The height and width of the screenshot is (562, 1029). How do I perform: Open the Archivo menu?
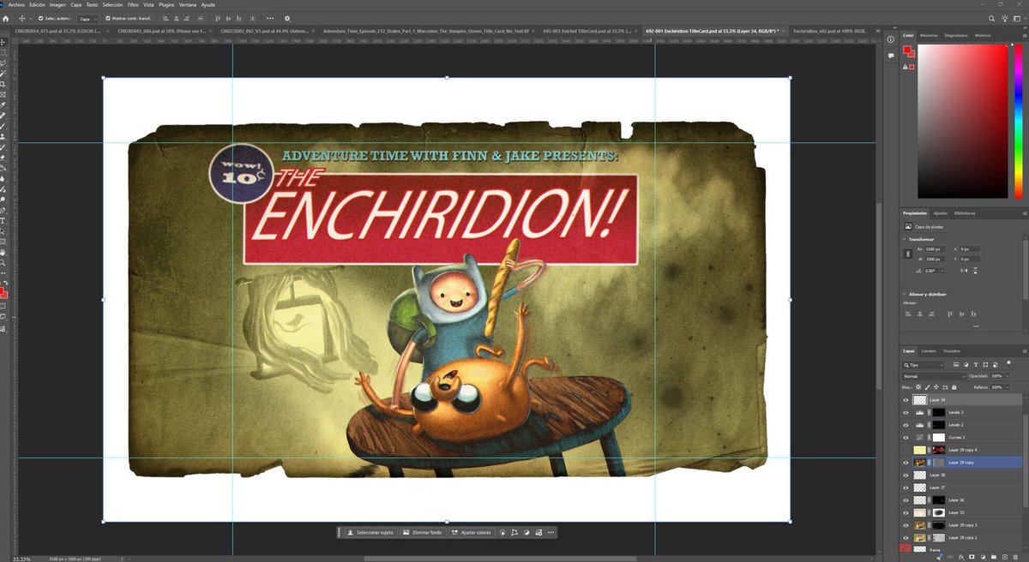[16, 4]
